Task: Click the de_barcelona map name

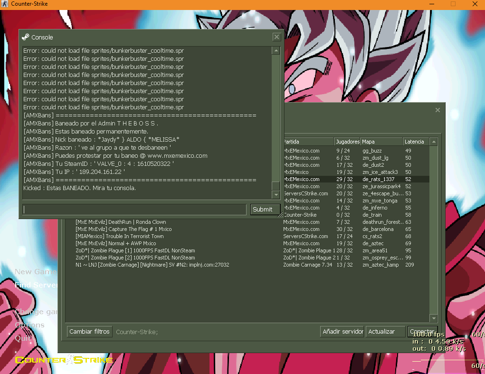Action: tap(378, 229)
